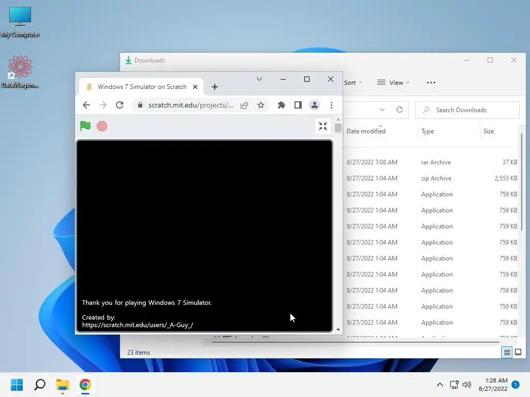
Task: Click the green flag to start project
Action: point(85,126)
